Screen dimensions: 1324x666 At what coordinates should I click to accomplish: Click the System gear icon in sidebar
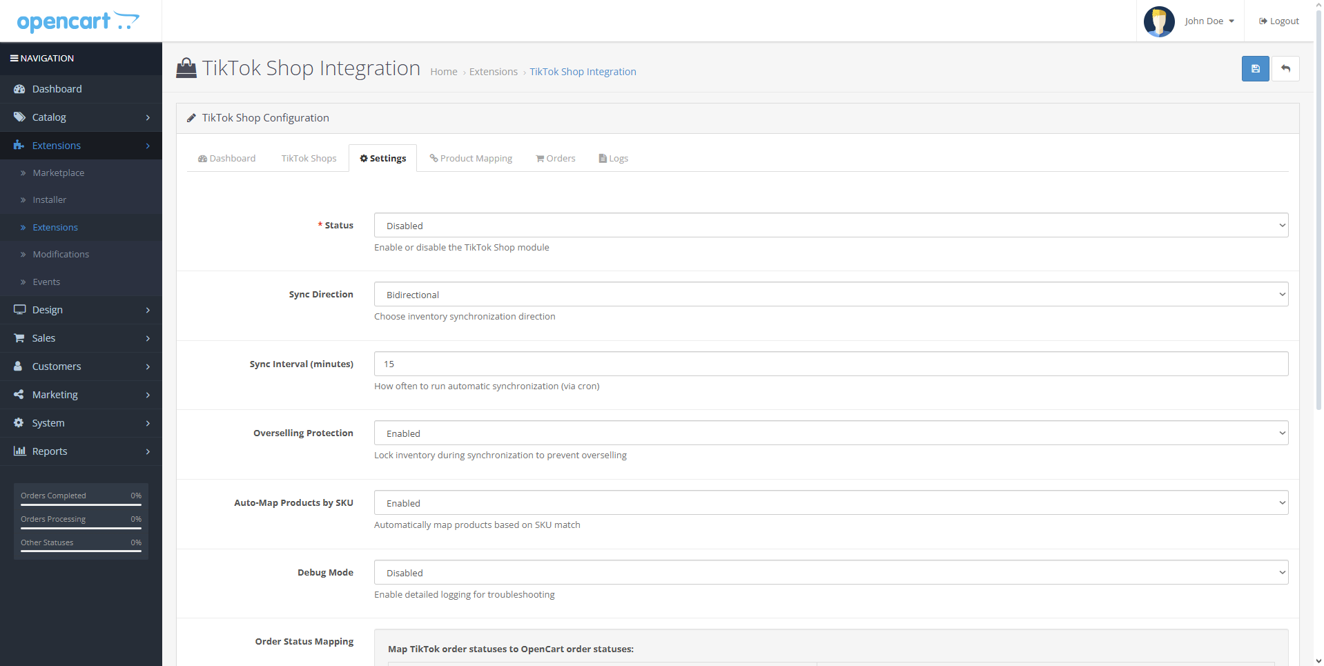coord(19,423)
